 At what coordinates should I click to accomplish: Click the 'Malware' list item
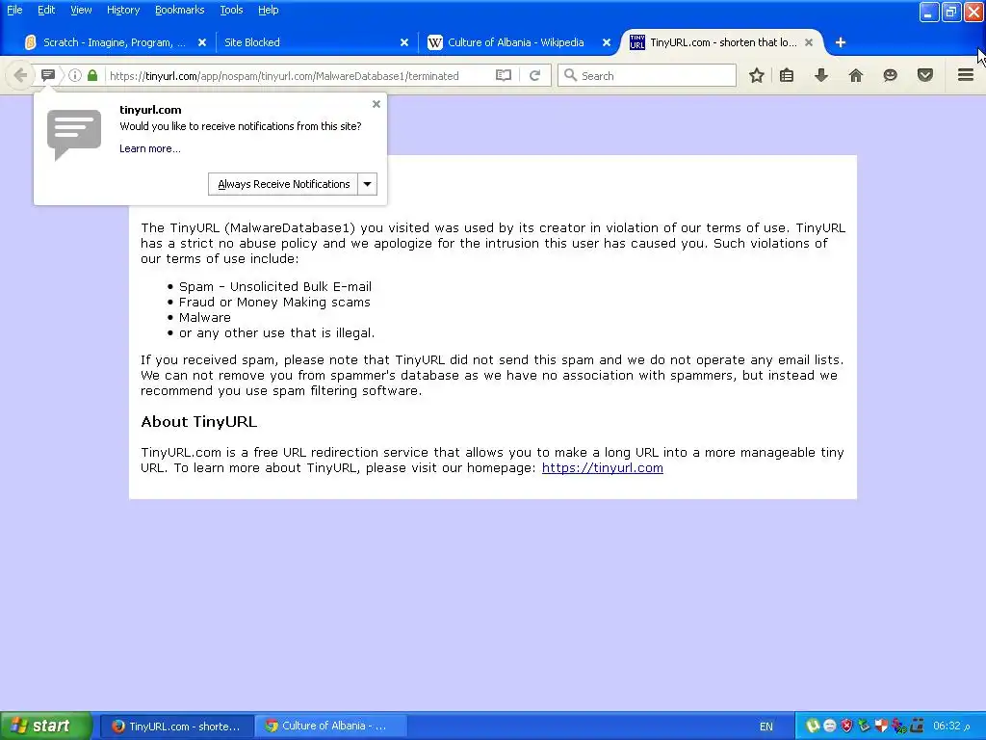(x=204, y=318)
